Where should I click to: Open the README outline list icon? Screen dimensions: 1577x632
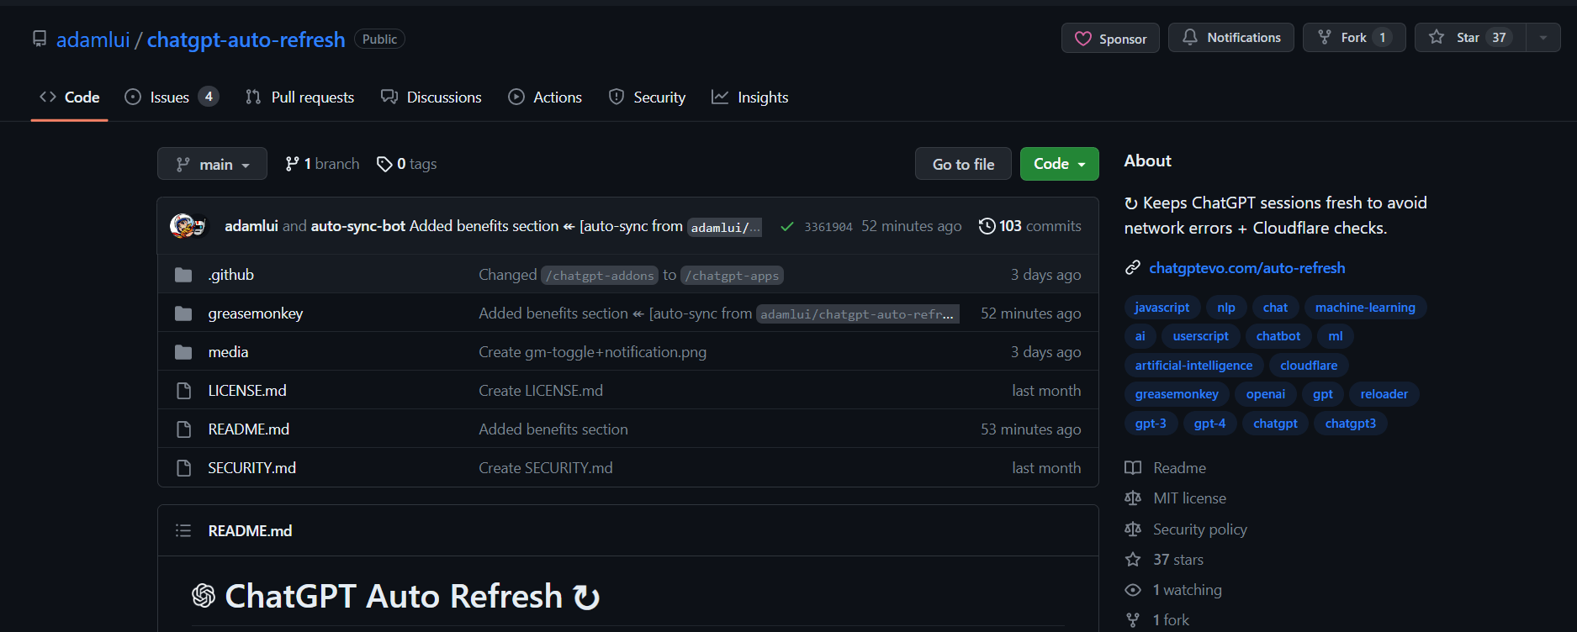click(x=183, y=530)
